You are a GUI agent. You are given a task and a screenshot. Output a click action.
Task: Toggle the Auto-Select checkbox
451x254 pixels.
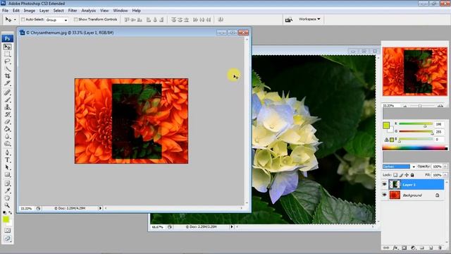click(23, 20)
